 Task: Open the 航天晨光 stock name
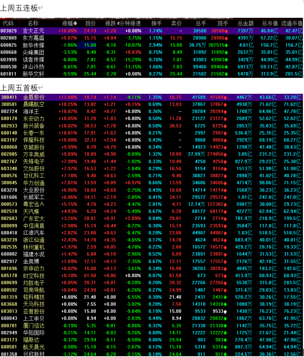coord(34,347)
